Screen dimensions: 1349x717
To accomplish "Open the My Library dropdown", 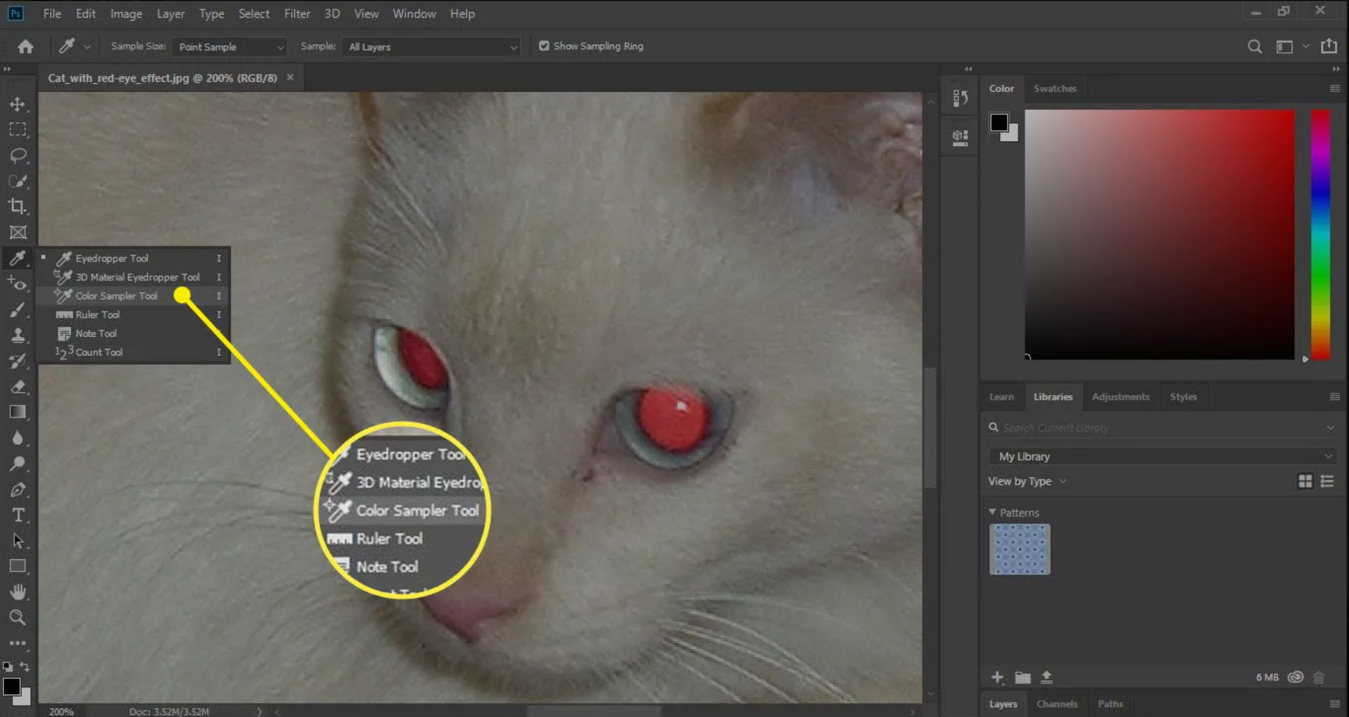I will pyautogui.click(x=1163, y=456).
